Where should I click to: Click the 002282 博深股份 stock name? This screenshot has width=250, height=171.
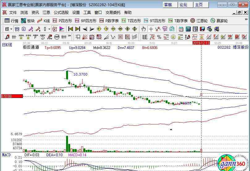point(233,47)
